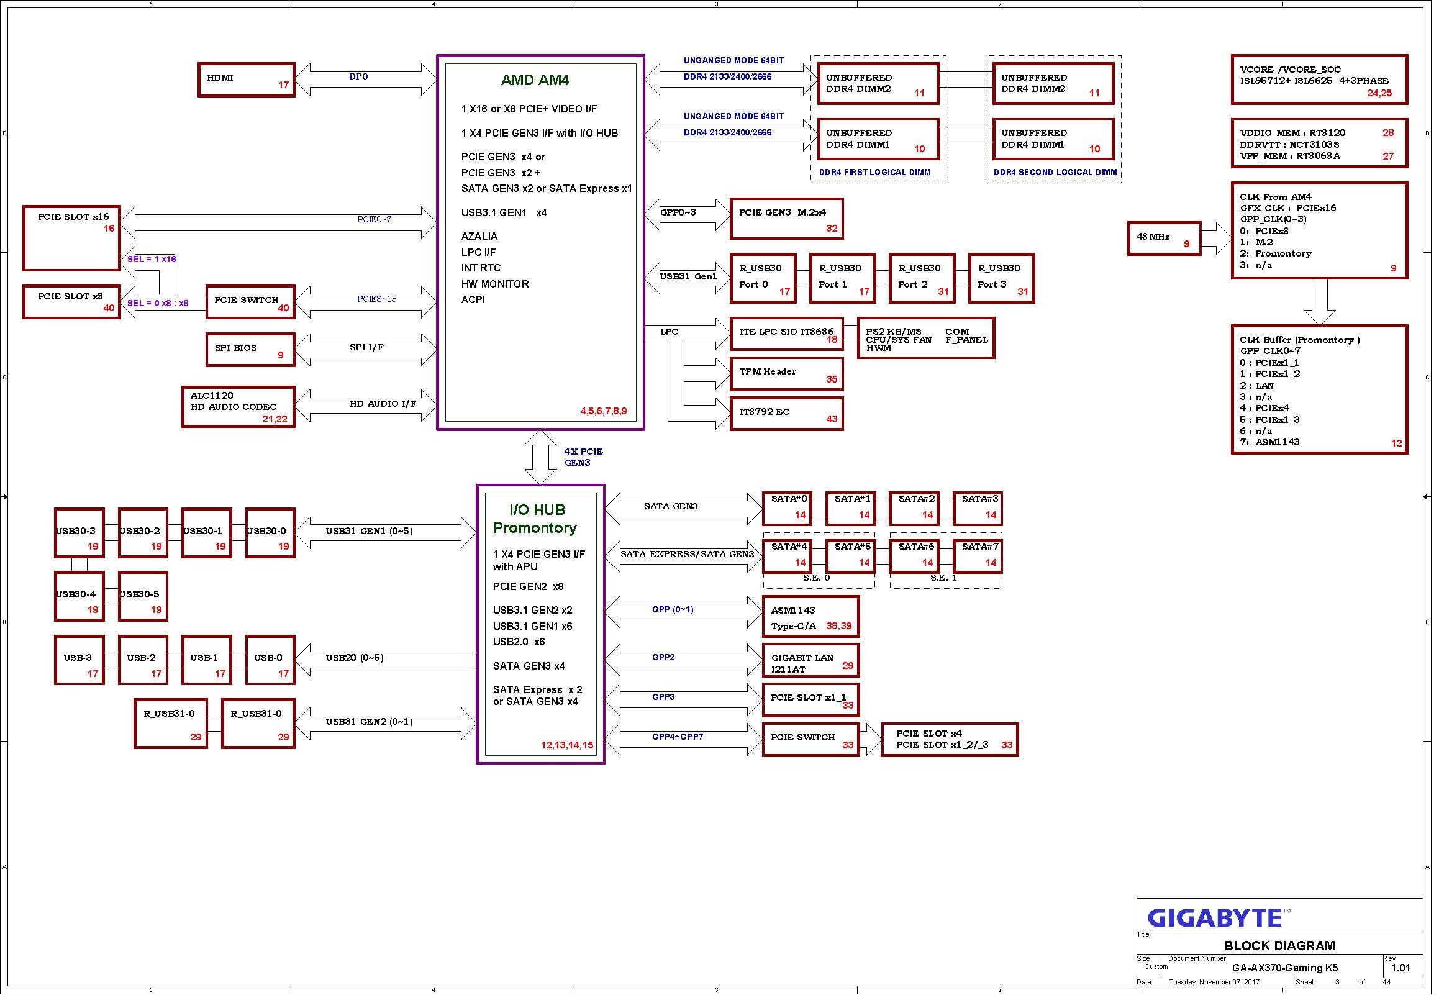Select the SATA#0 connector block
This screenshot has height=995, width=1439.
pos(789,509)
